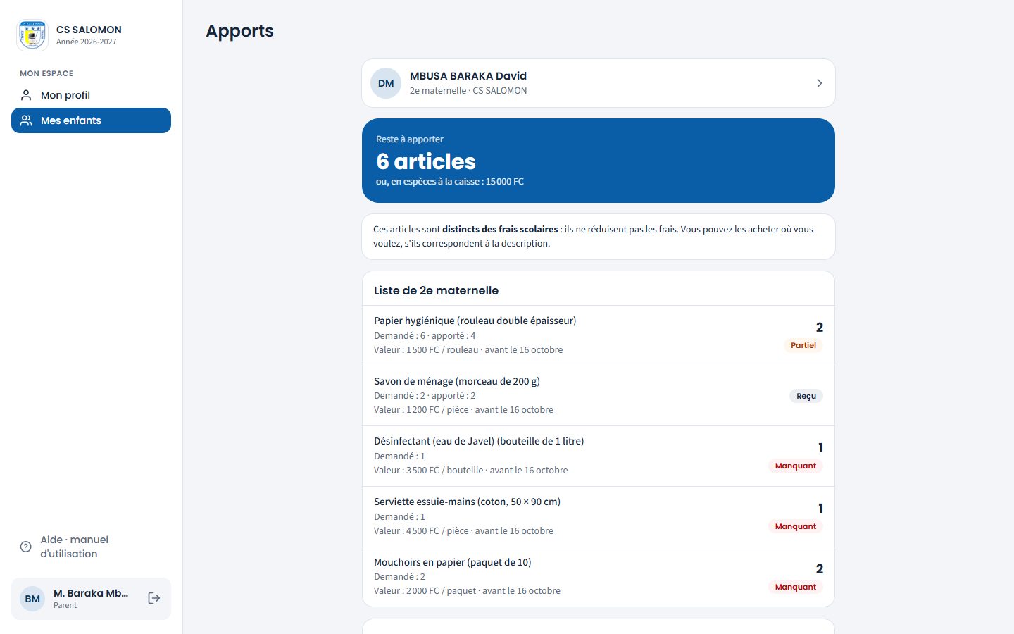Click the cash amount text 15 000 FC
The image size is (1014, 634).
coord(505,182)
